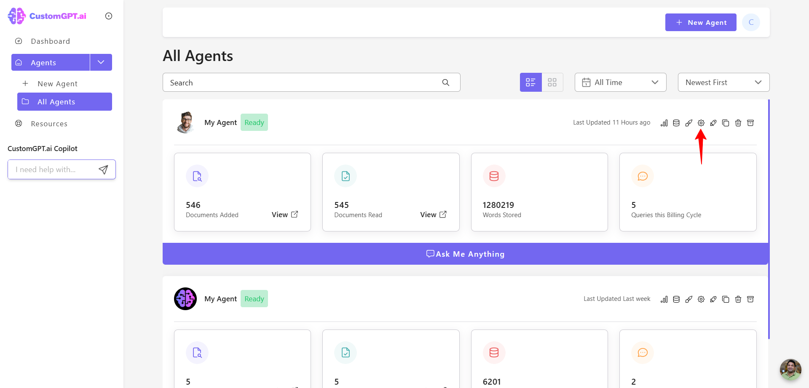Click CustomGPT.ai Copilot heading
The height and width of the screenshot is (388, 809).
coord(43,149)
